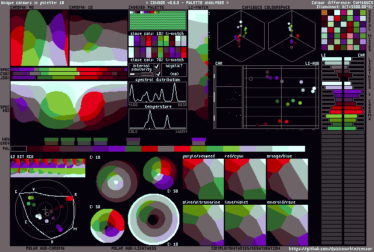Open the CHROMA: 10 colour map
This screenshot has height=252, width=374.
click(x=98, y=38)
